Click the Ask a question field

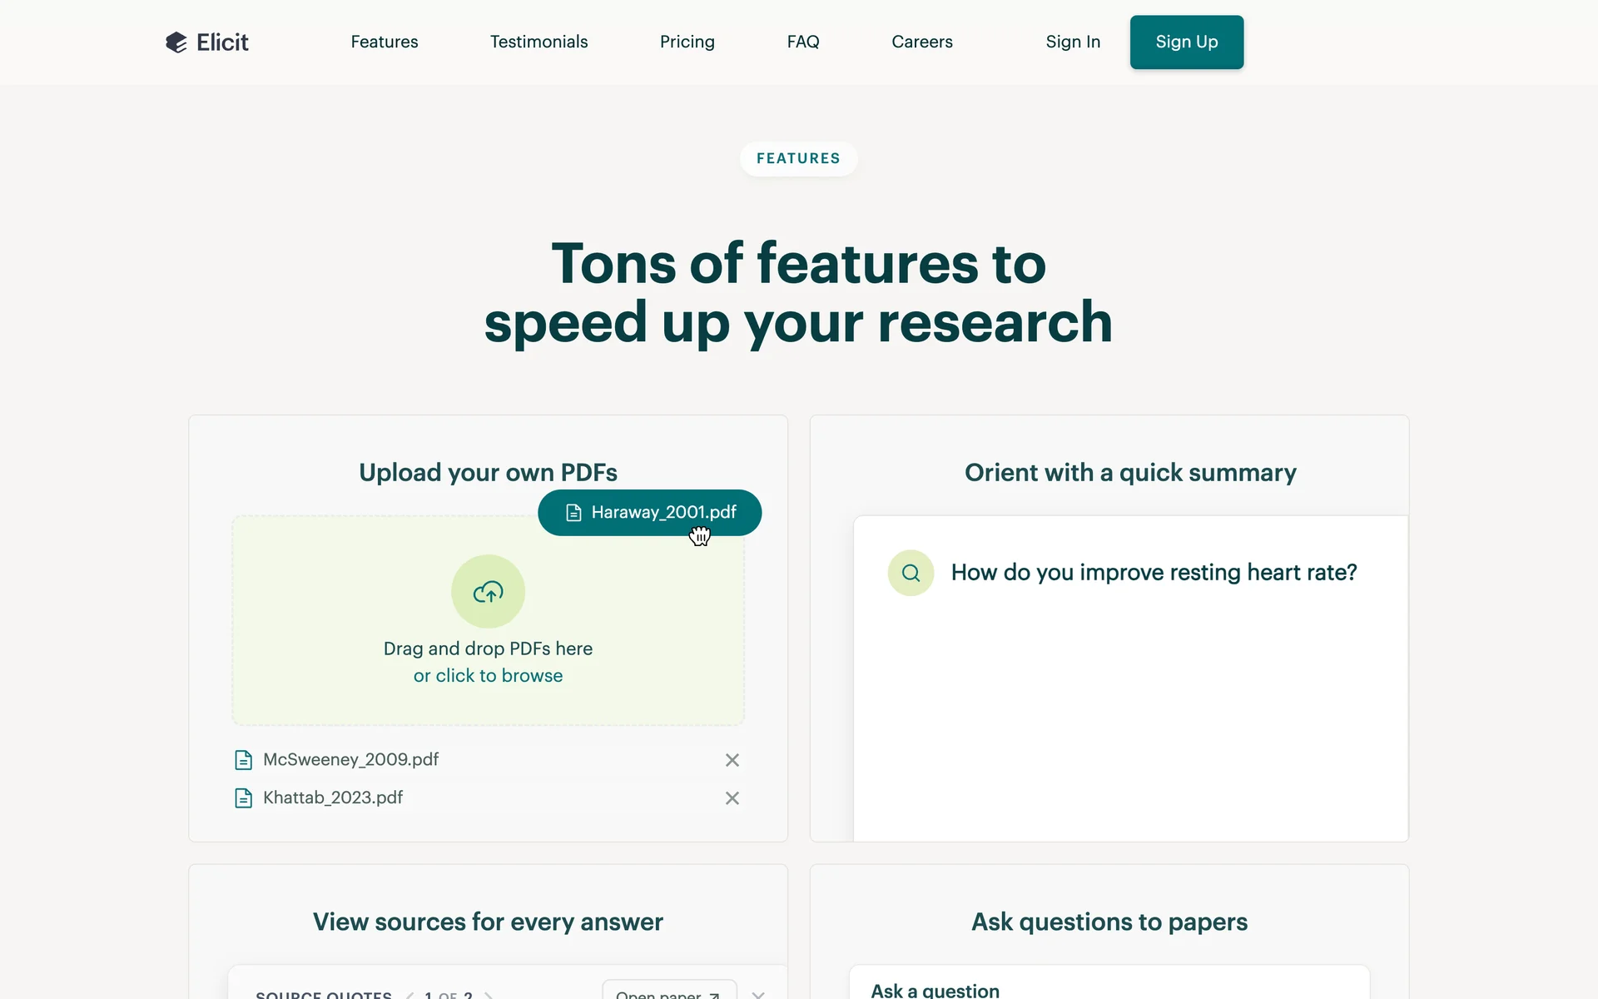935,990
